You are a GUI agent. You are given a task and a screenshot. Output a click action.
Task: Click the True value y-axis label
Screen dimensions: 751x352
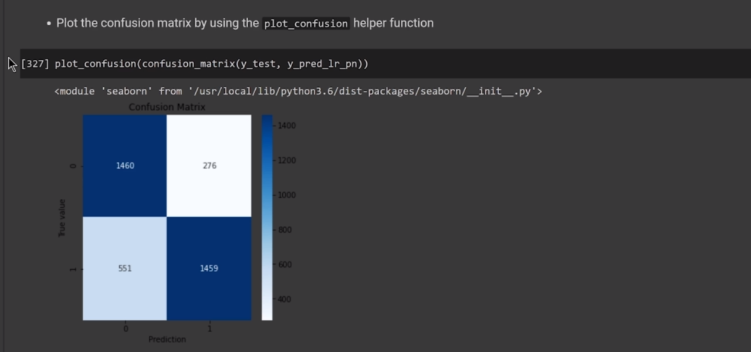pos(62,218)
